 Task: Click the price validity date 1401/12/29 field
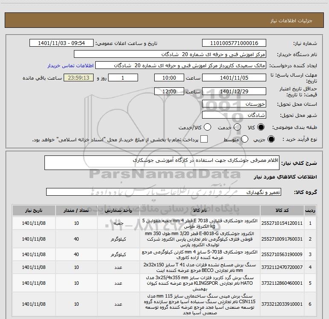[x=234, y=92]
